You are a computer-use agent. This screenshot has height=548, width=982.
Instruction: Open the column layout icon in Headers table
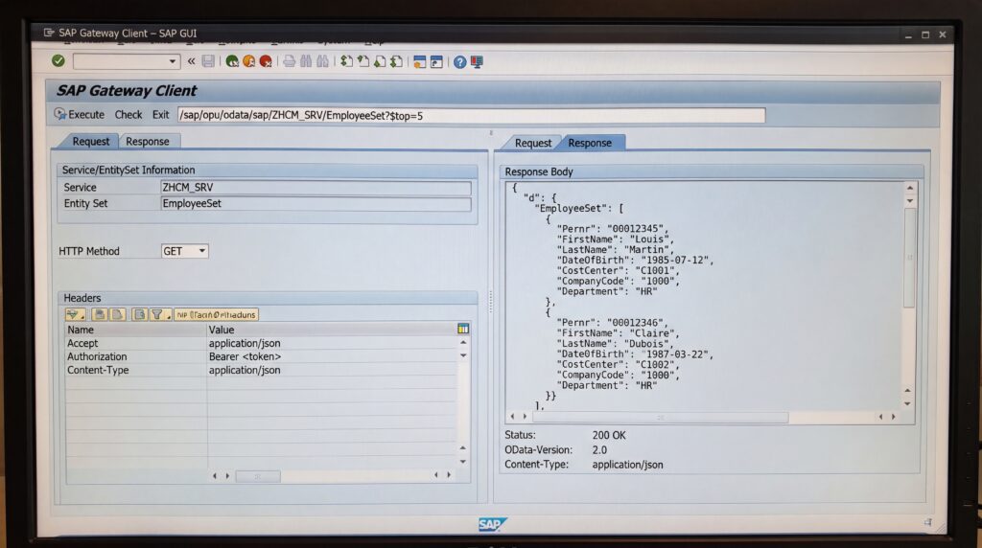pyautogui.click(x=463, y=329)
